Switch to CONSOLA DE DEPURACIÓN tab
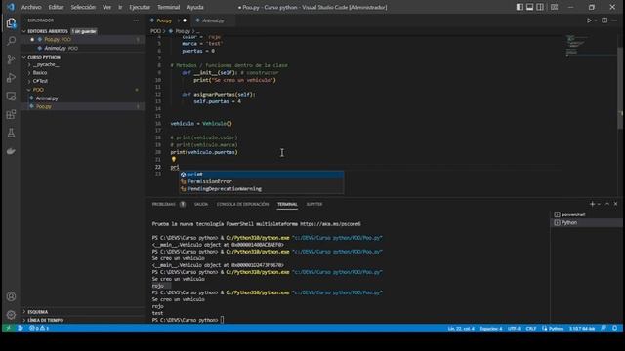Screen dimensions: 625x351 [242, 204]
